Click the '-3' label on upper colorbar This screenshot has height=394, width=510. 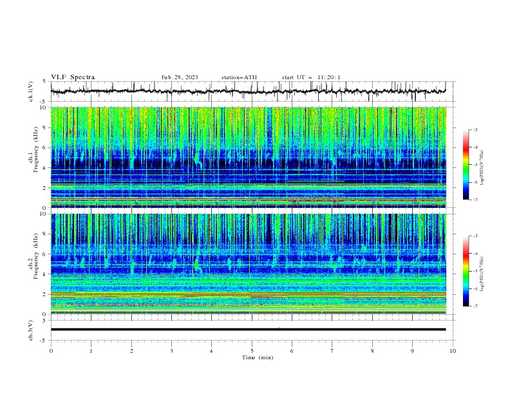pyautogui.click(x=475, y=129)
